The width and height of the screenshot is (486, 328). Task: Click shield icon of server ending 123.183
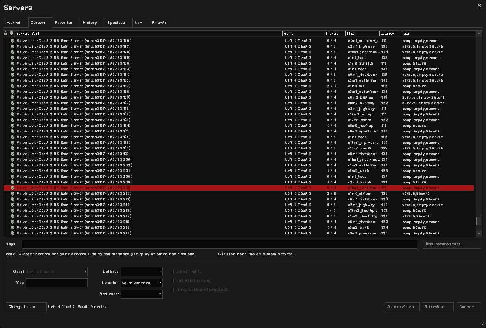(12, 69)
